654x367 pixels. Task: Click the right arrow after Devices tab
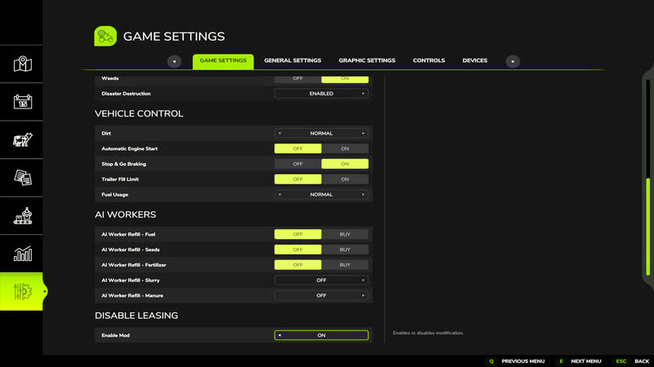513,62
